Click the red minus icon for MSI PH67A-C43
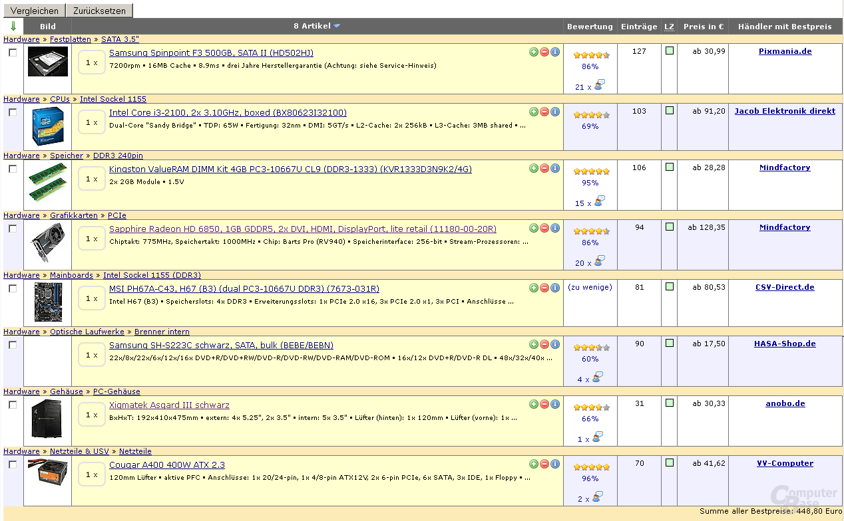Screen dimensions: 844x521 (x=544, y=288)
